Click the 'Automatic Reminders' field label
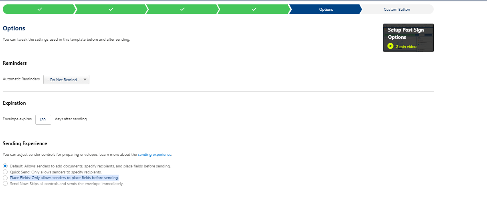The width and height of the screenshot is (487, 203). click(21, 79)
